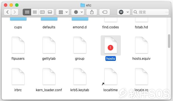Select the localtime alias file icon
The height and width of the screenshot is (101, 173).
pyautogui.click(x=111, y=77)
